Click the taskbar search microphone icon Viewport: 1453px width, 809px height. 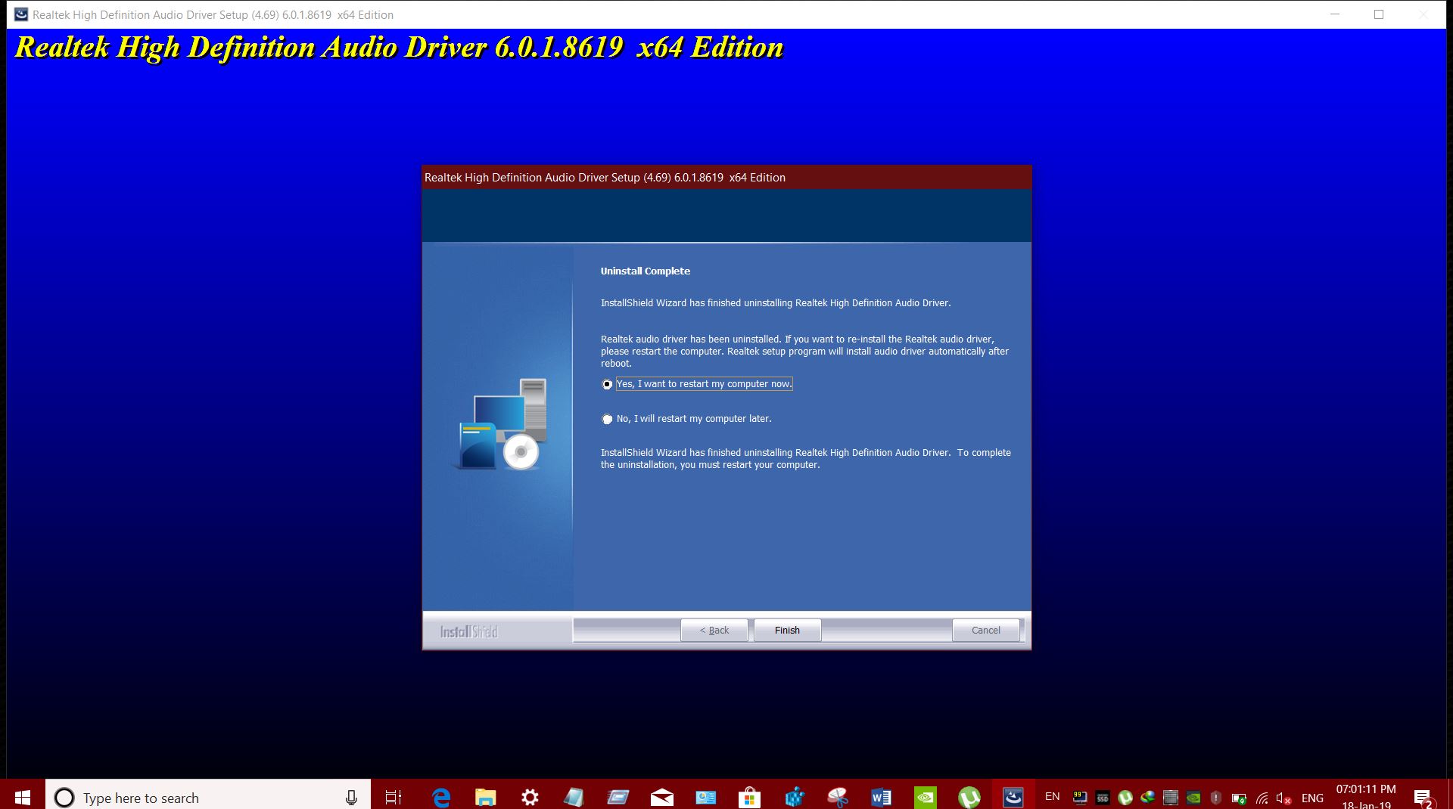(351, 797)
